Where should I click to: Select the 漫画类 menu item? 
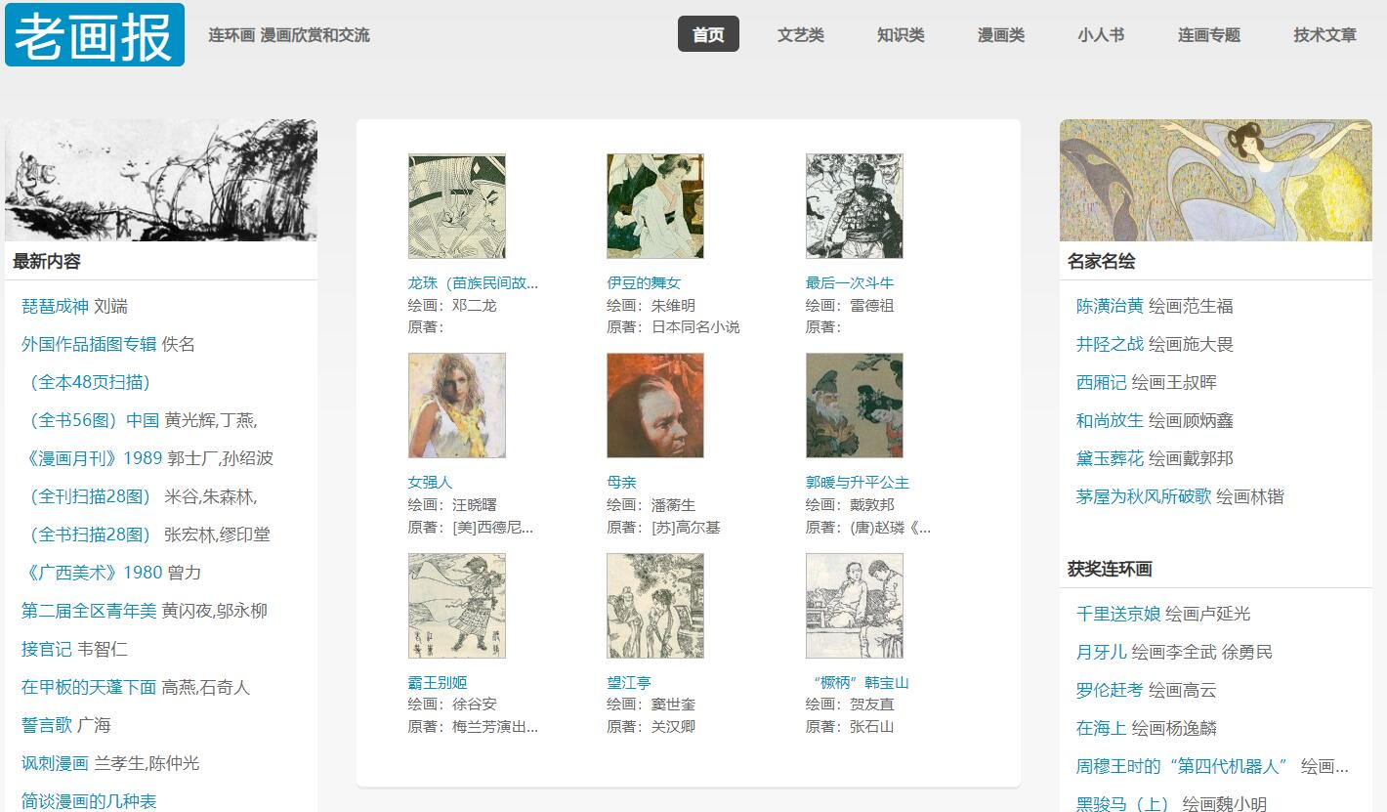click(x=1001, y=34)
